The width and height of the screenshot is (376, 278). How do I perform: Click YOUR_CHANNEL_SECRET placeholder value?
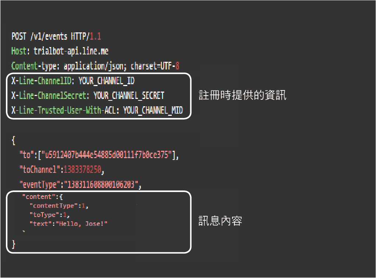point(129,96)
